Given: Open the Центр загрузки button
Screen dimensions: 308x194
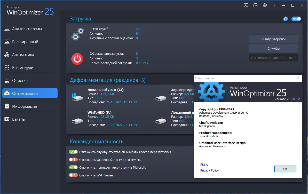Looking at the screenshot, I should click(273, 39).
